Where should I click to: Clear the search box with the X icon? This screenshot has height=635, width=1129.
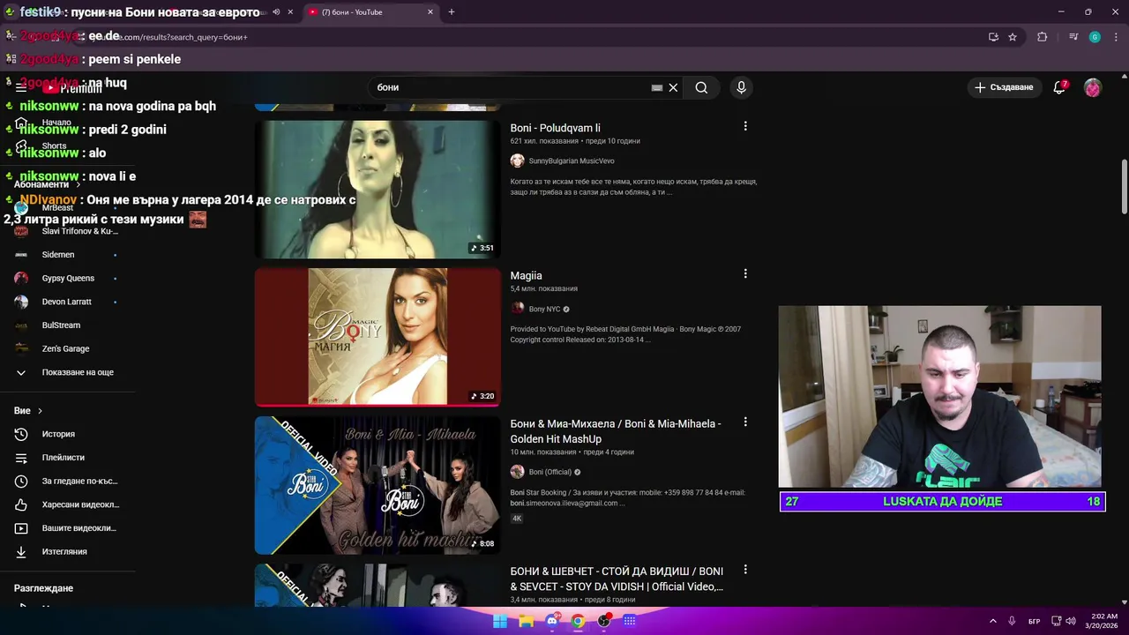(673, 87)
